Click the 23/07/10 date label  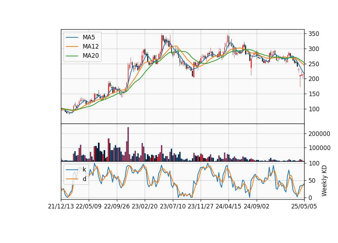[x=173, y=207]
